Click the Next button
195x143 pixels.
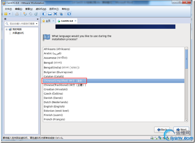click(x=181, y=130)
